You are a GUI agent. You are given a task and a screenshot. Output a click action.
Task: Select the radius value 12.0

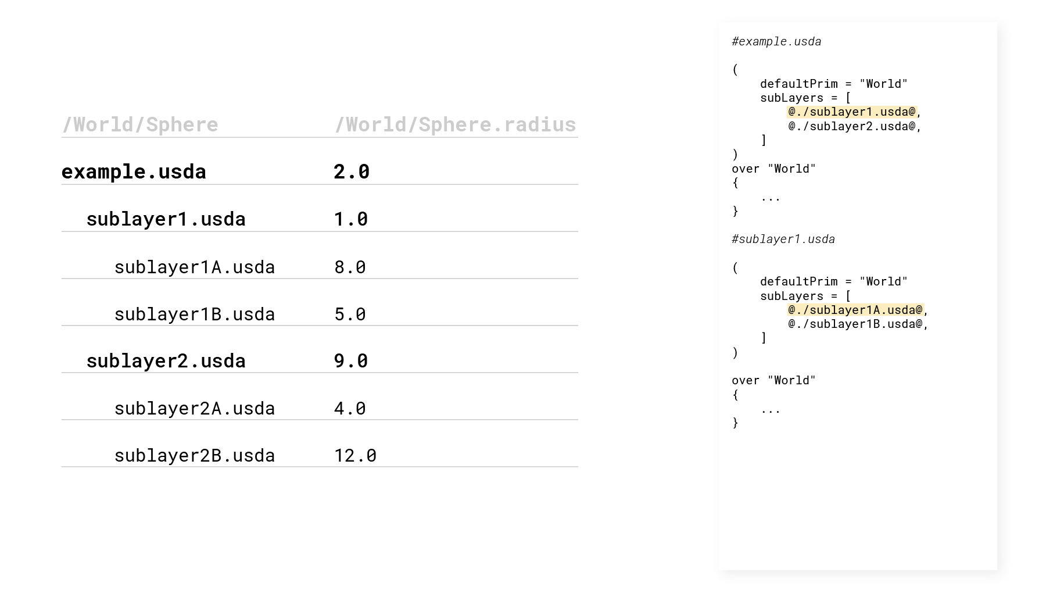(x=355, y=455)
